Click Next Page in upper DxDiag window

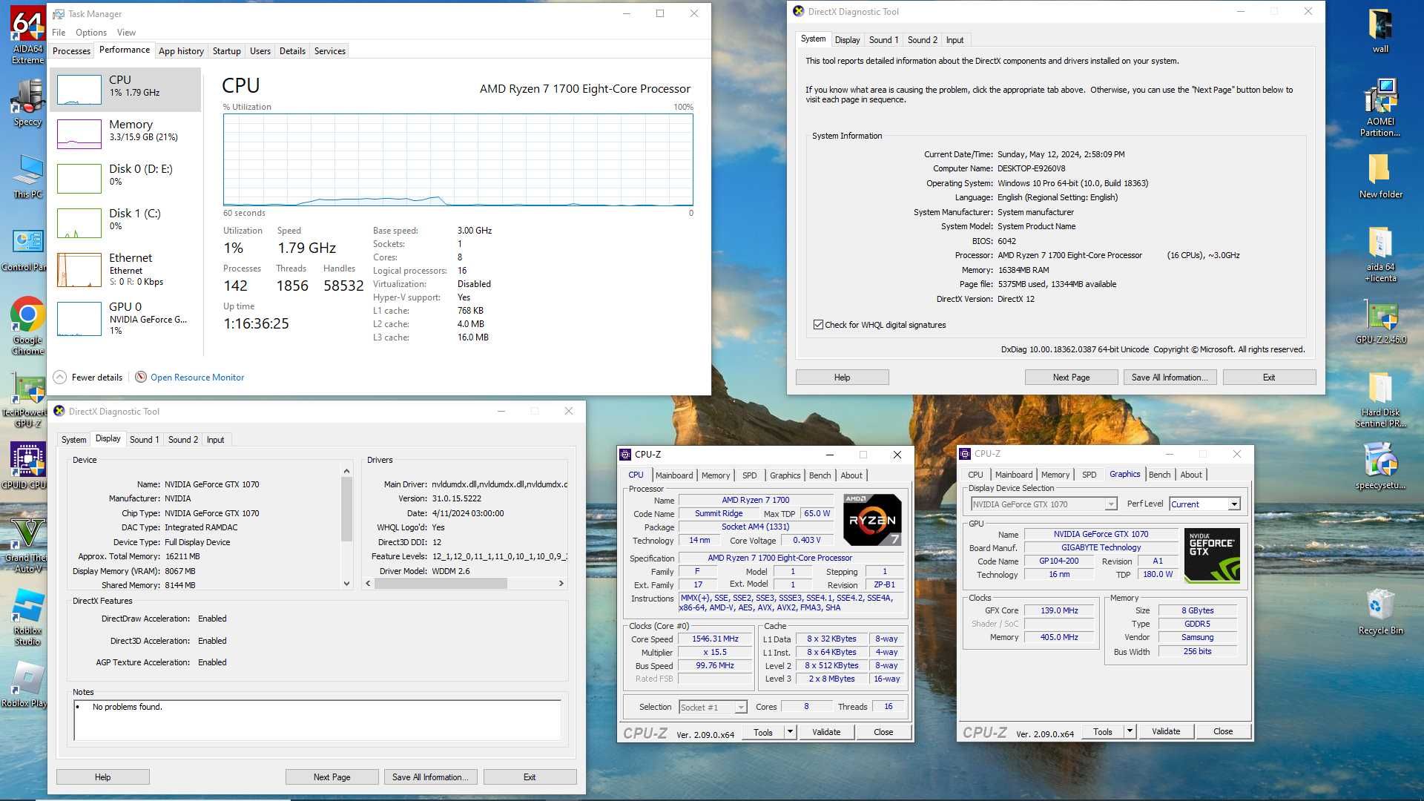[x=1071, y=378]
